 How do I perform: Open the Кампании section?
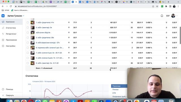[10, 22]
